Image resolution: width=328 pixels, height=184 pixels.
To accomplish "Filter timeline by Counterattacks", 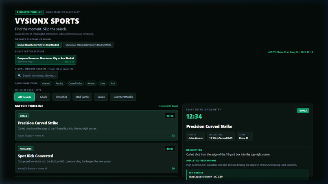I will pyautogui.click(x=123, y=97).
